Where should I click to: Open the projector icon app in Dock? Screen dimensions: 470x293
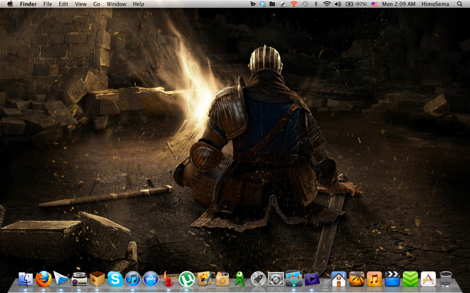pyautogui.click(x=79, y=280)
